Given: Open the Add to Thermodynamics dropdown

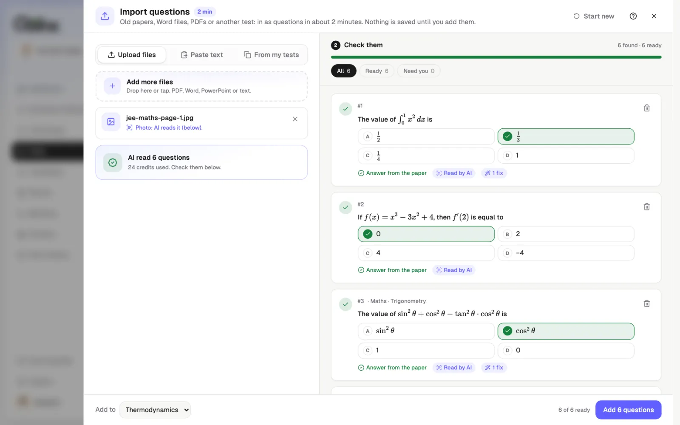Looking at the screenshot, I should [155, 410].
